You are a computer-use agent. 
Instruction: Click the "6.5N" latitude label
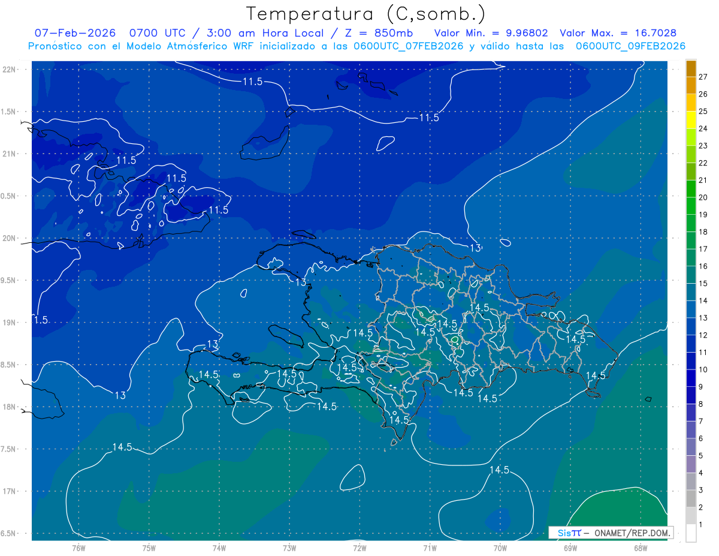point(9,533)
